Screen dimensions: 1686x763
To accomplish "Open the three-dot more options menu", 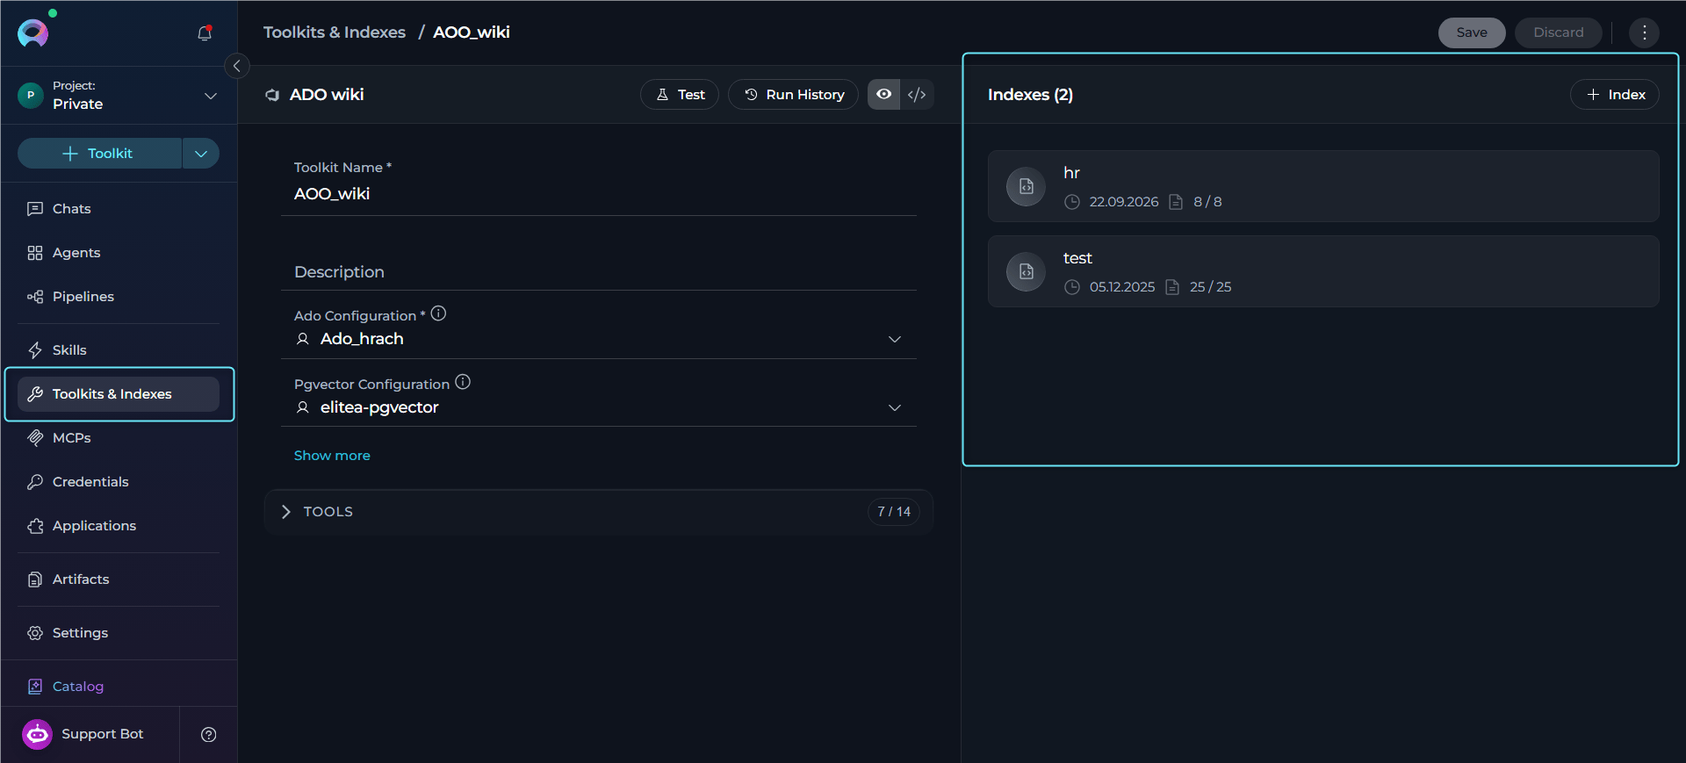I will pos(1644,32).
